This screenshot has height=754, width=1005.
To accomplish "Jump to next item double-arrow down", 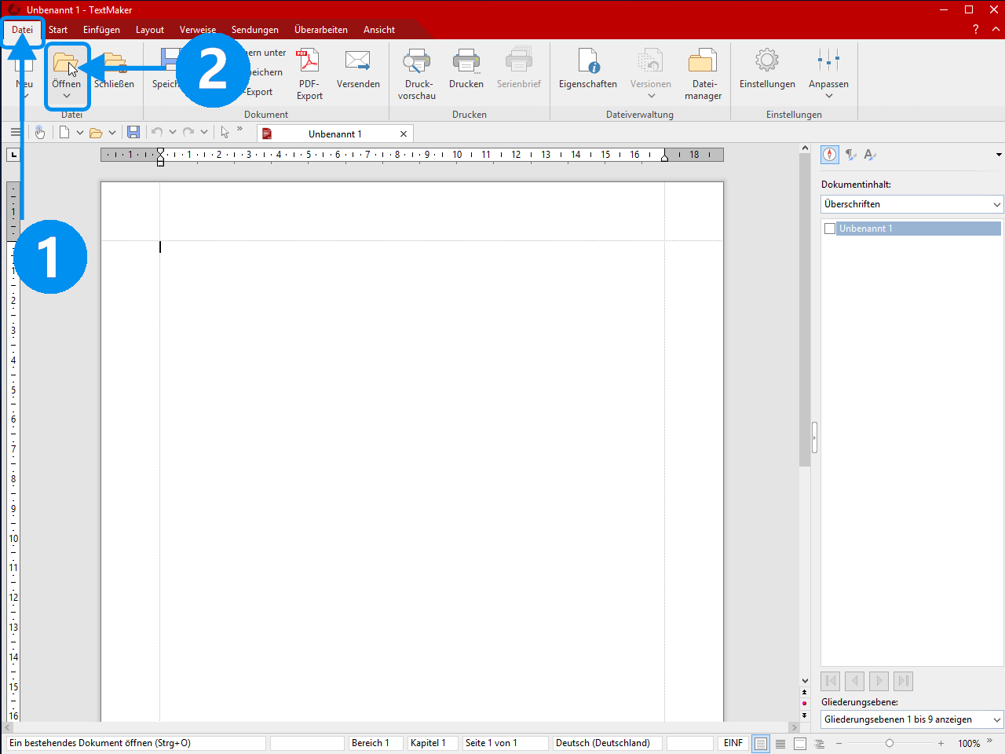I will [805, 716].
